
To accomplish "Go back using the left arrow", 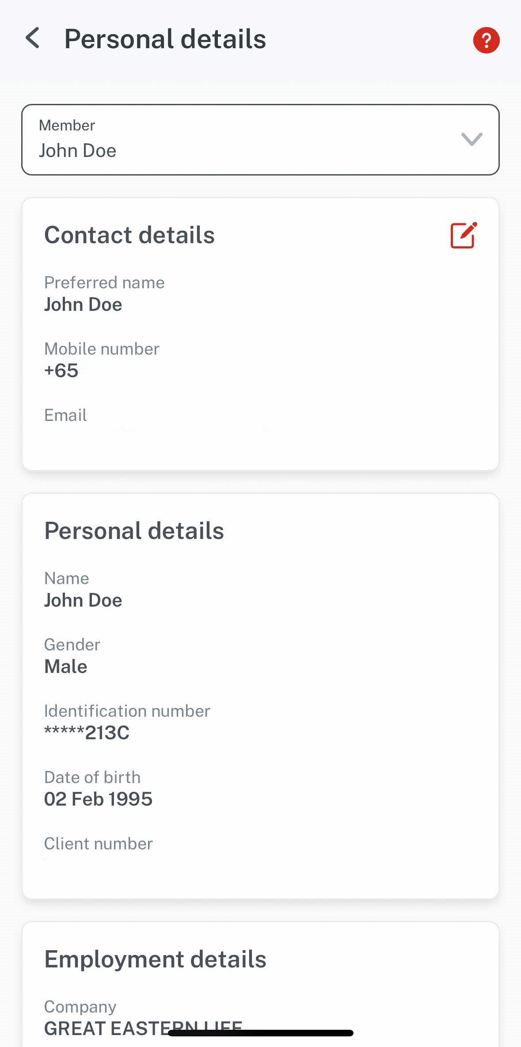I will coord(33,38).
